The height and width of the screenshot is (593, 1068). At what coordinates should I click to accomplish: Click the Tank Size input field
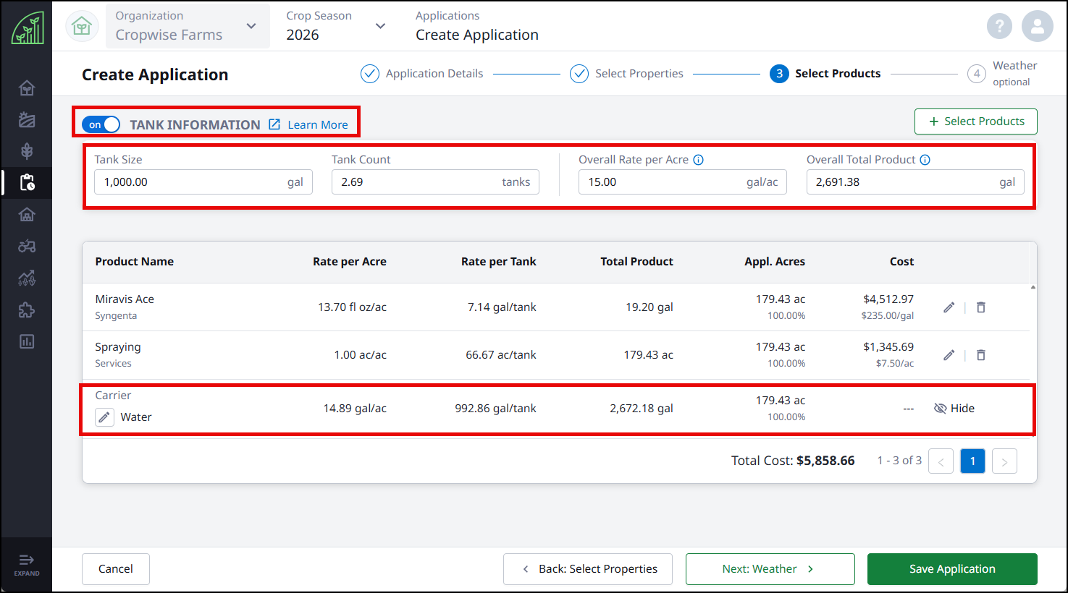point(203,182)
